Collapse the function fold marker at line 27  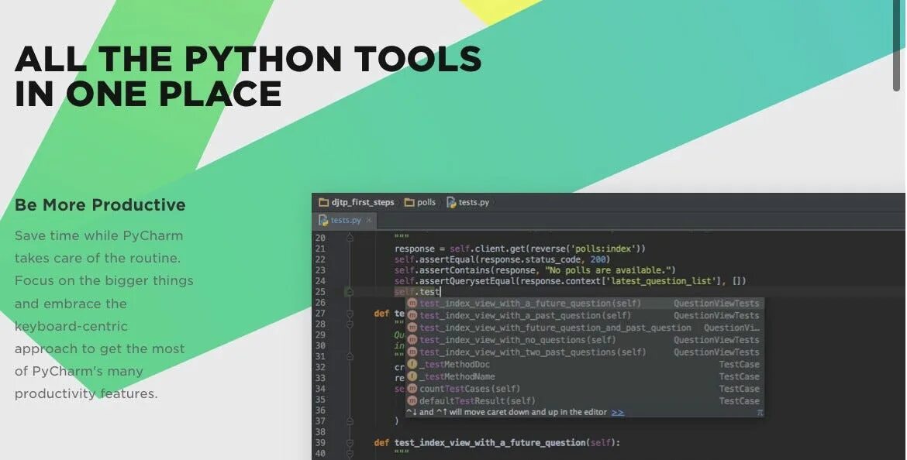tap(350, 314)
